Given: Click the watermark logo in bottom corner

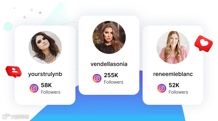Looking at the screenshot, I should tap(15, 116).
